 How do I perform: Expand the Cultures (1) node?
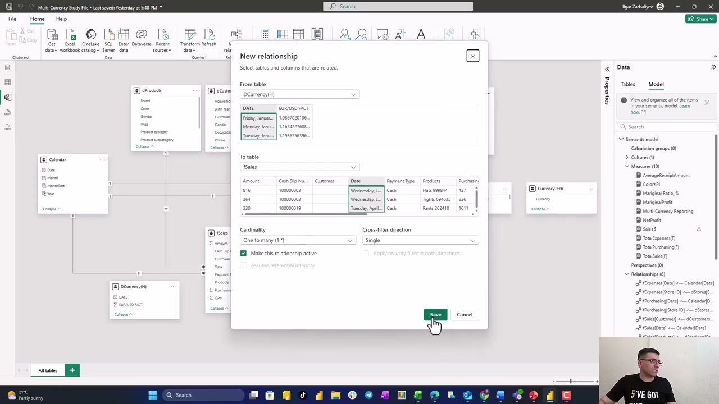(x=627, y=157)
